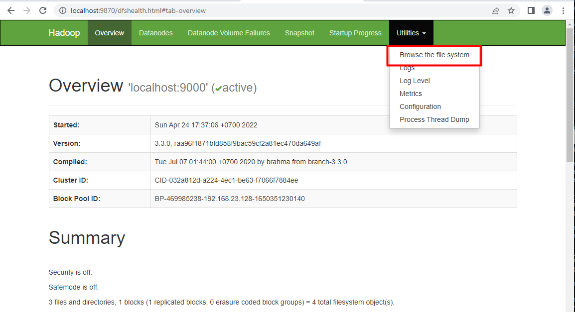Click the share page icon

[495, 10]
